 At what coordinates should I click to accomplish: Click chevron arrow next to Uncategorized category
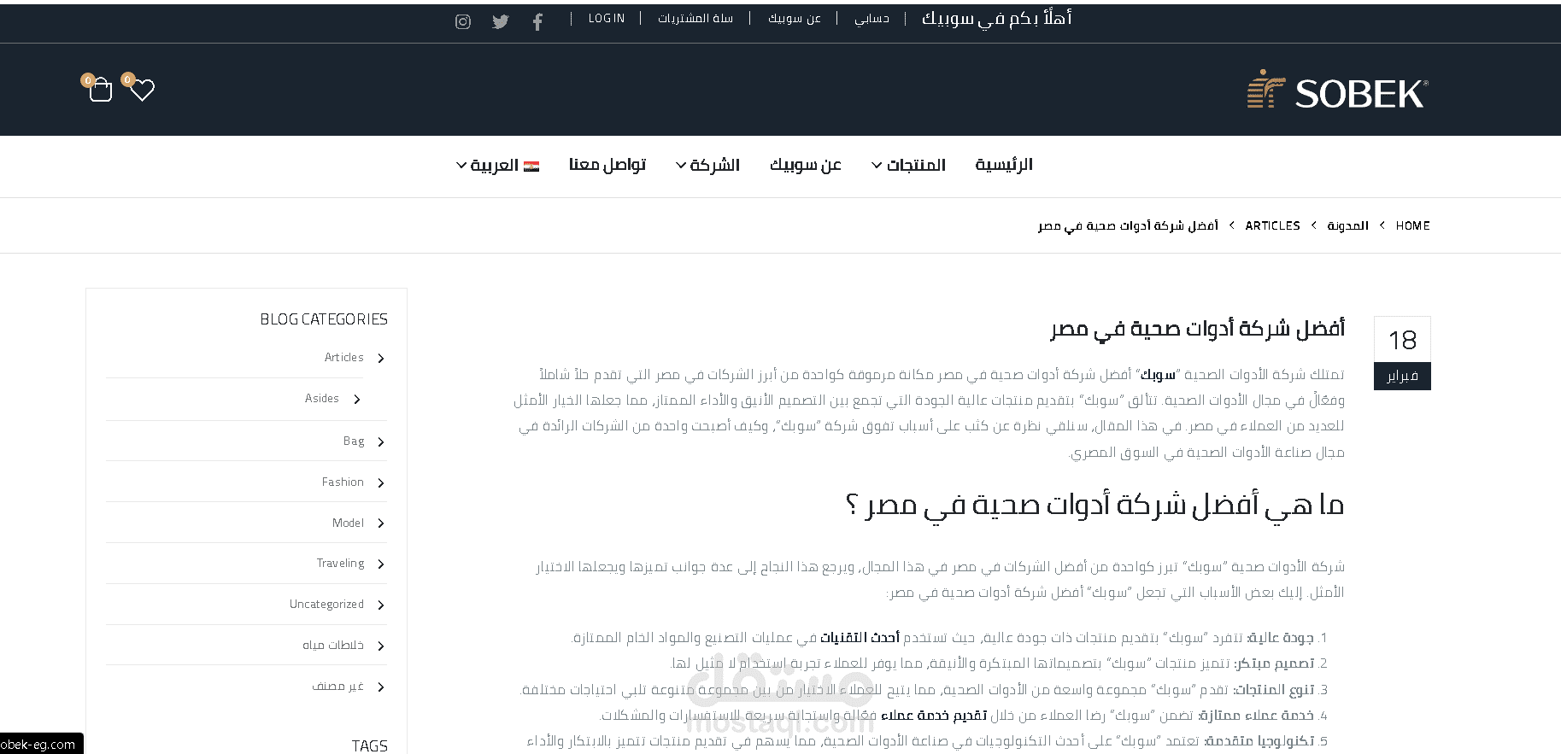(381, 605)
